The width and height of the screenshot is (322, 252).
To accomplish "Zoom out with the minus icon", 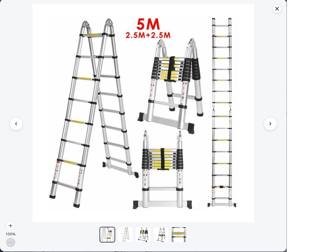I will pyautogui.click(x=10, y=242).
